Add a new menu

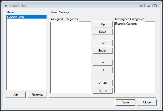tap(16, 95)
